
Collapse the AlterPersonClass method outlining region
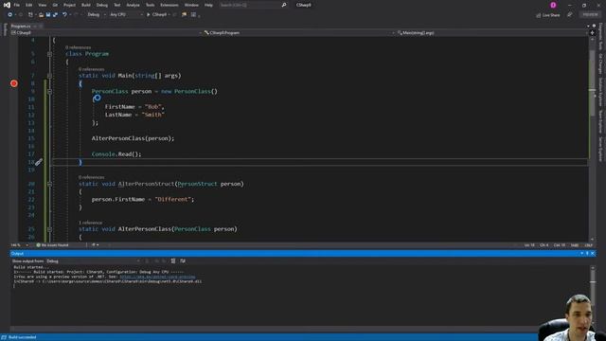coord(49,229)
